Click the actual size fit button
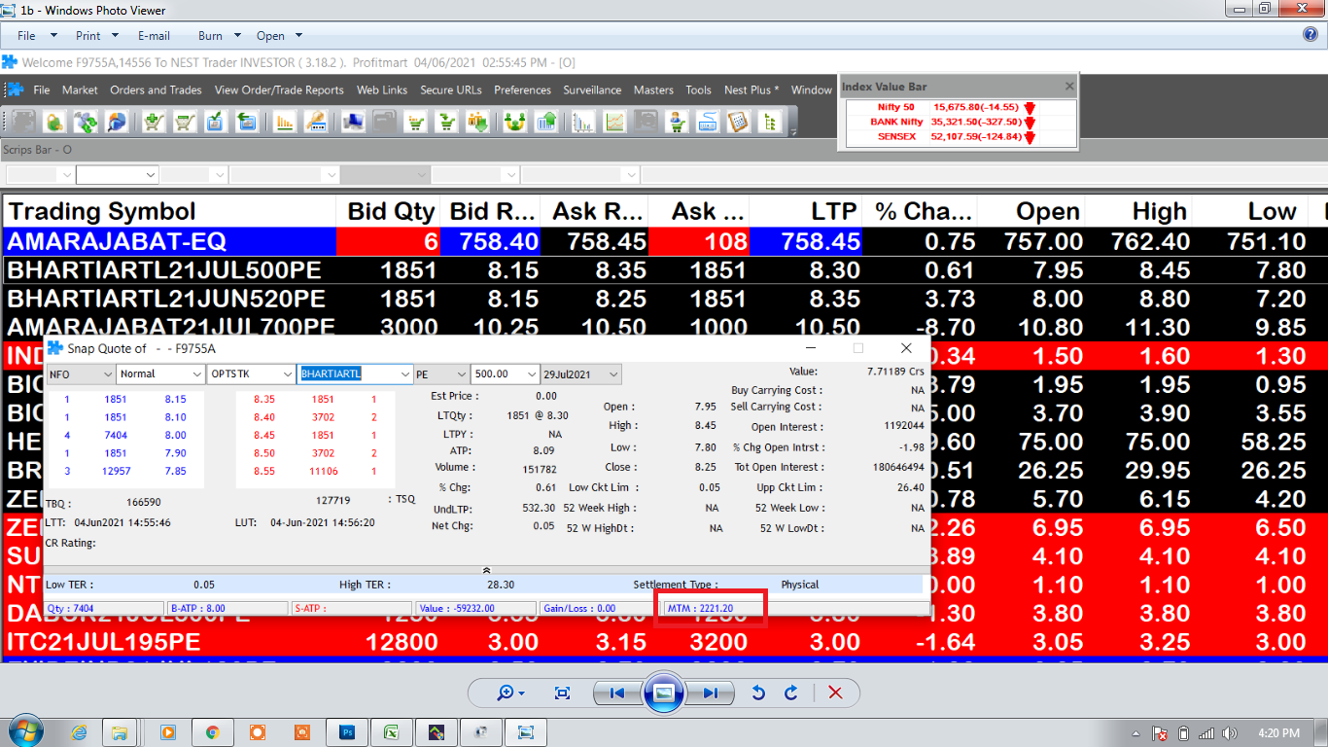Screen dimensions: 1328x747 tap(562, 693)
